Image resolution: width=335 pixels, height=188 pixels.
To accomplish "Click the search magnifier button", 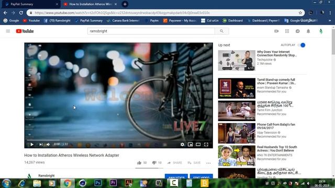I will [x=221, y=31].
